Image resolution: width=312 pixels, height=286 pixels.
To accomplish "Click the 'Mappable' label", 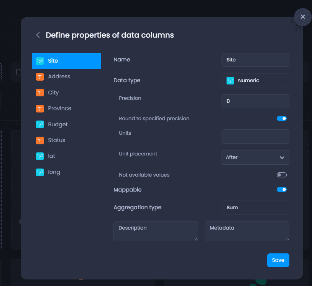I will click(x=127, y=190).
